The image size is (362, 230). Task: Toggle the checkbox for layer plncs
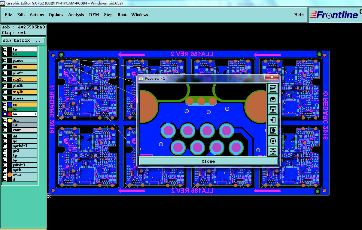pos(5,60)
